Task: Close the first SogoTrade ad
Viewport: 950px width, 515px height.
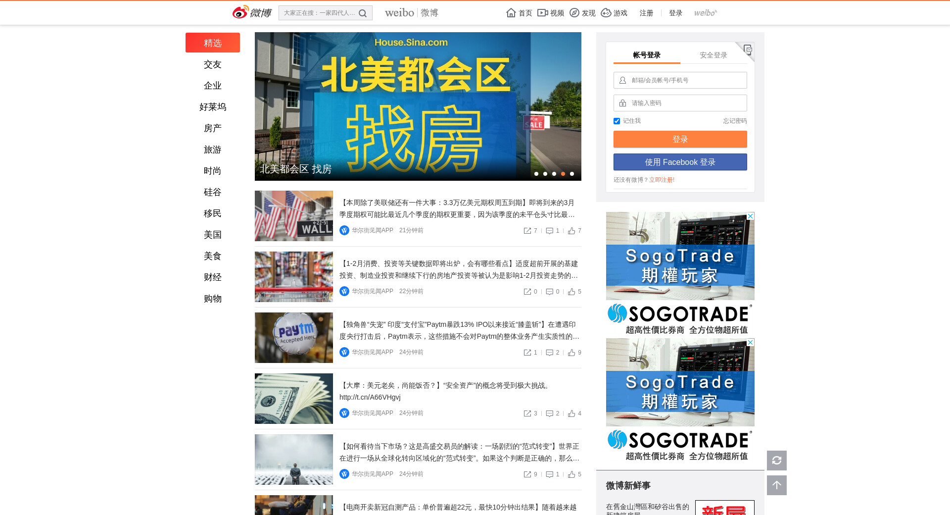Action: 750,216
